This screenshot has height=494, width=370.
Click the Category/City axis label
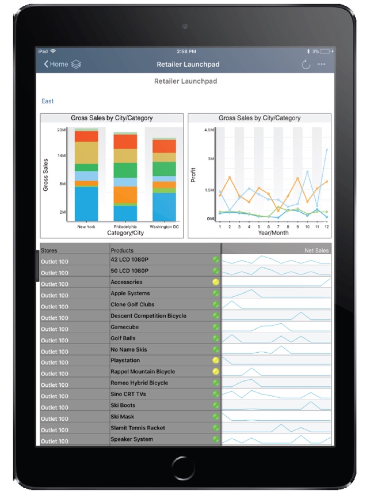coord(125,233)
